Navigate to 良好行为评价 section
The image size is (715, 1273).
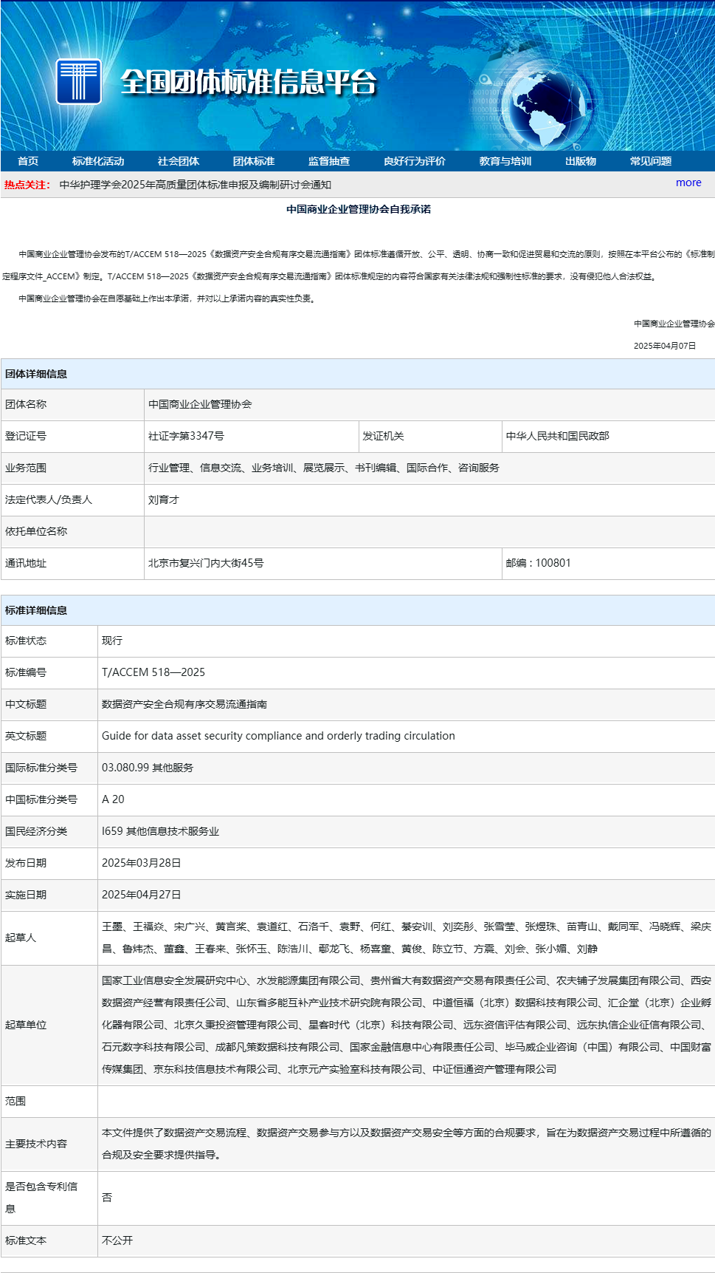point(415,161)
